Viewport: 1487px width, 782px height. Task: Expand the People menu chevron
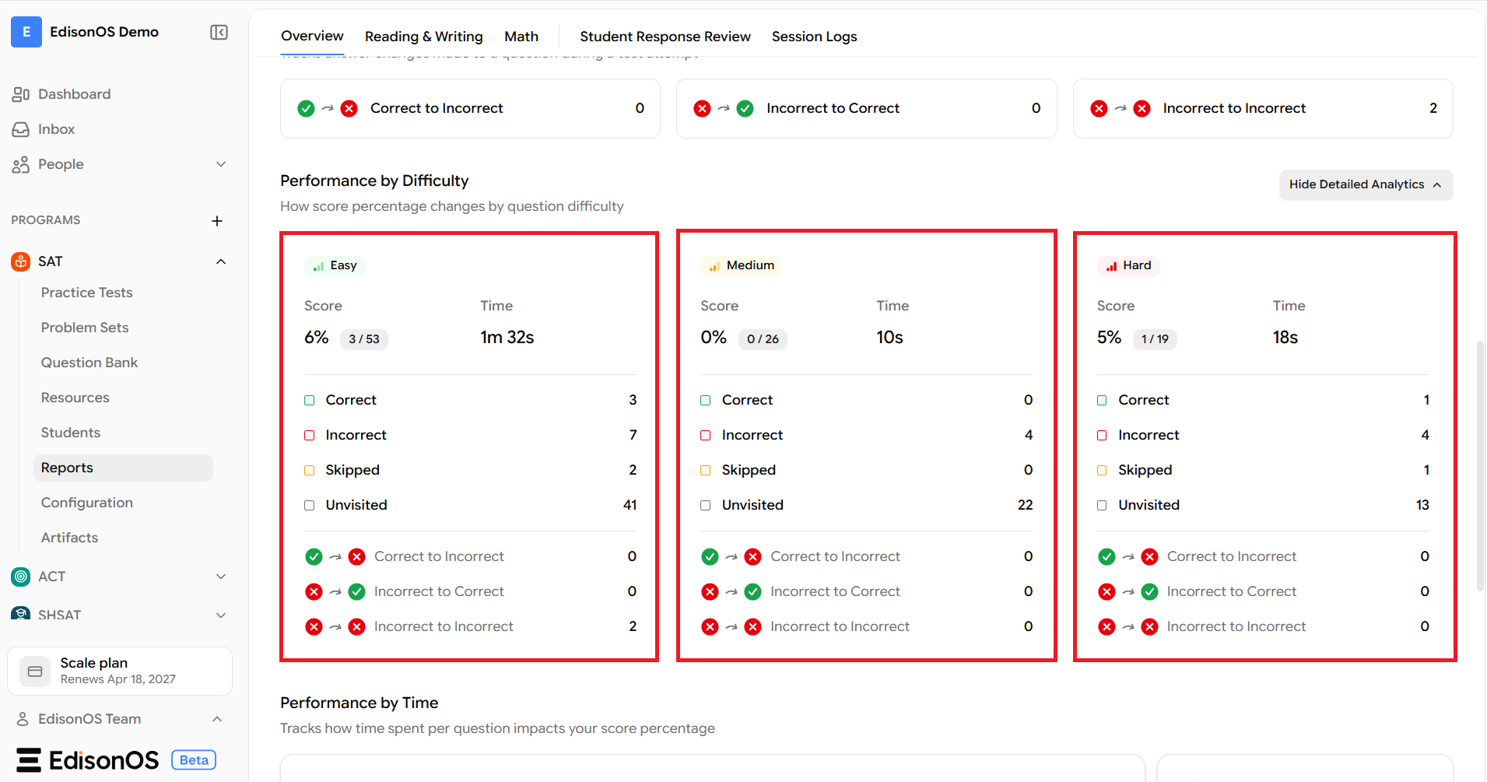tap(221, 164)
